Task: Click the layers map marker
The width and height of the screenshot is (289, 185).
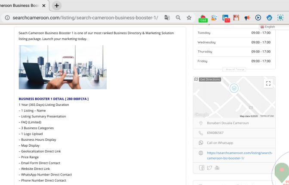Action: click(234, 88)
